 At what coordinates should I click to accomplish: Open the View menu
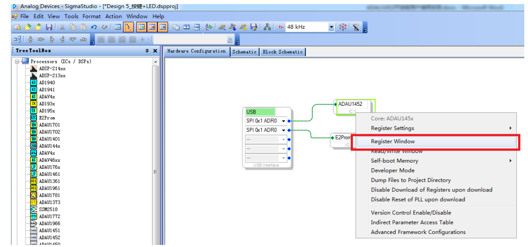(x=54, y=16)
